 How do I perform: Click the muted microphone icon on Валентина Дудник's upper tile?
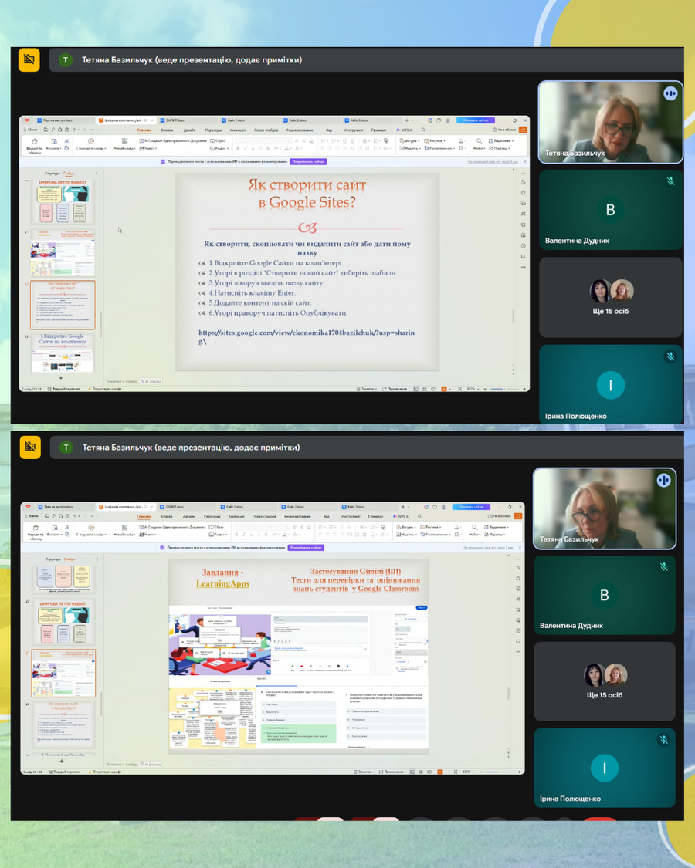tap(670, 181)
